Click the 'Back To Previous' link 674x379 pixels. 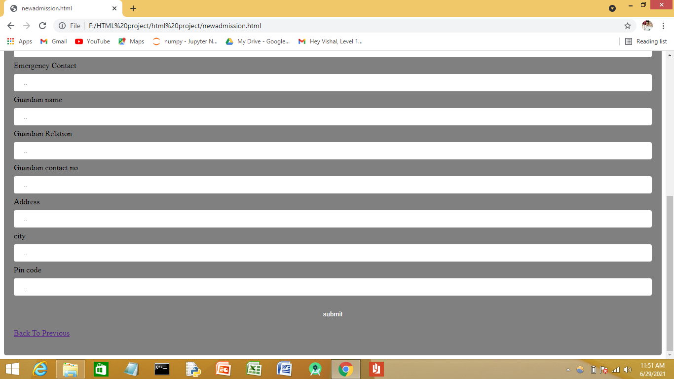[x=41, y=333]
